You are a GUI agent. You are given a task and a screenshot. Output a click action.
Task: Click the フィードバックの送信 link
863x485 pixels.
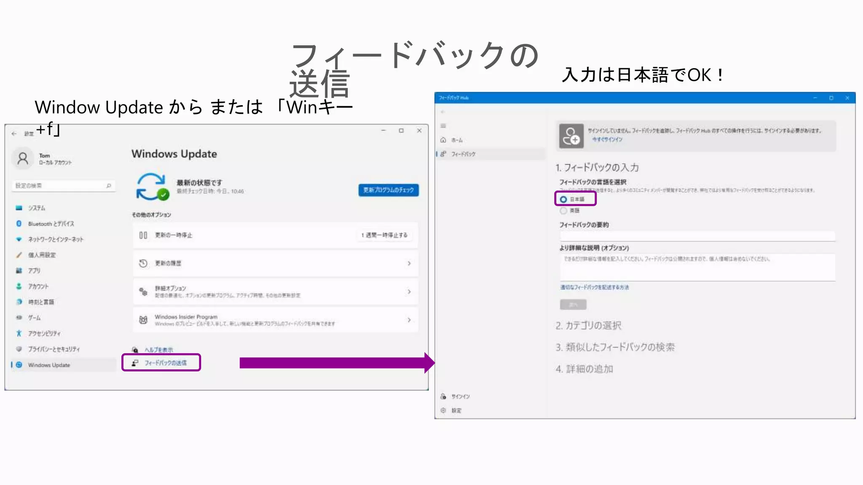click(166, 363)
